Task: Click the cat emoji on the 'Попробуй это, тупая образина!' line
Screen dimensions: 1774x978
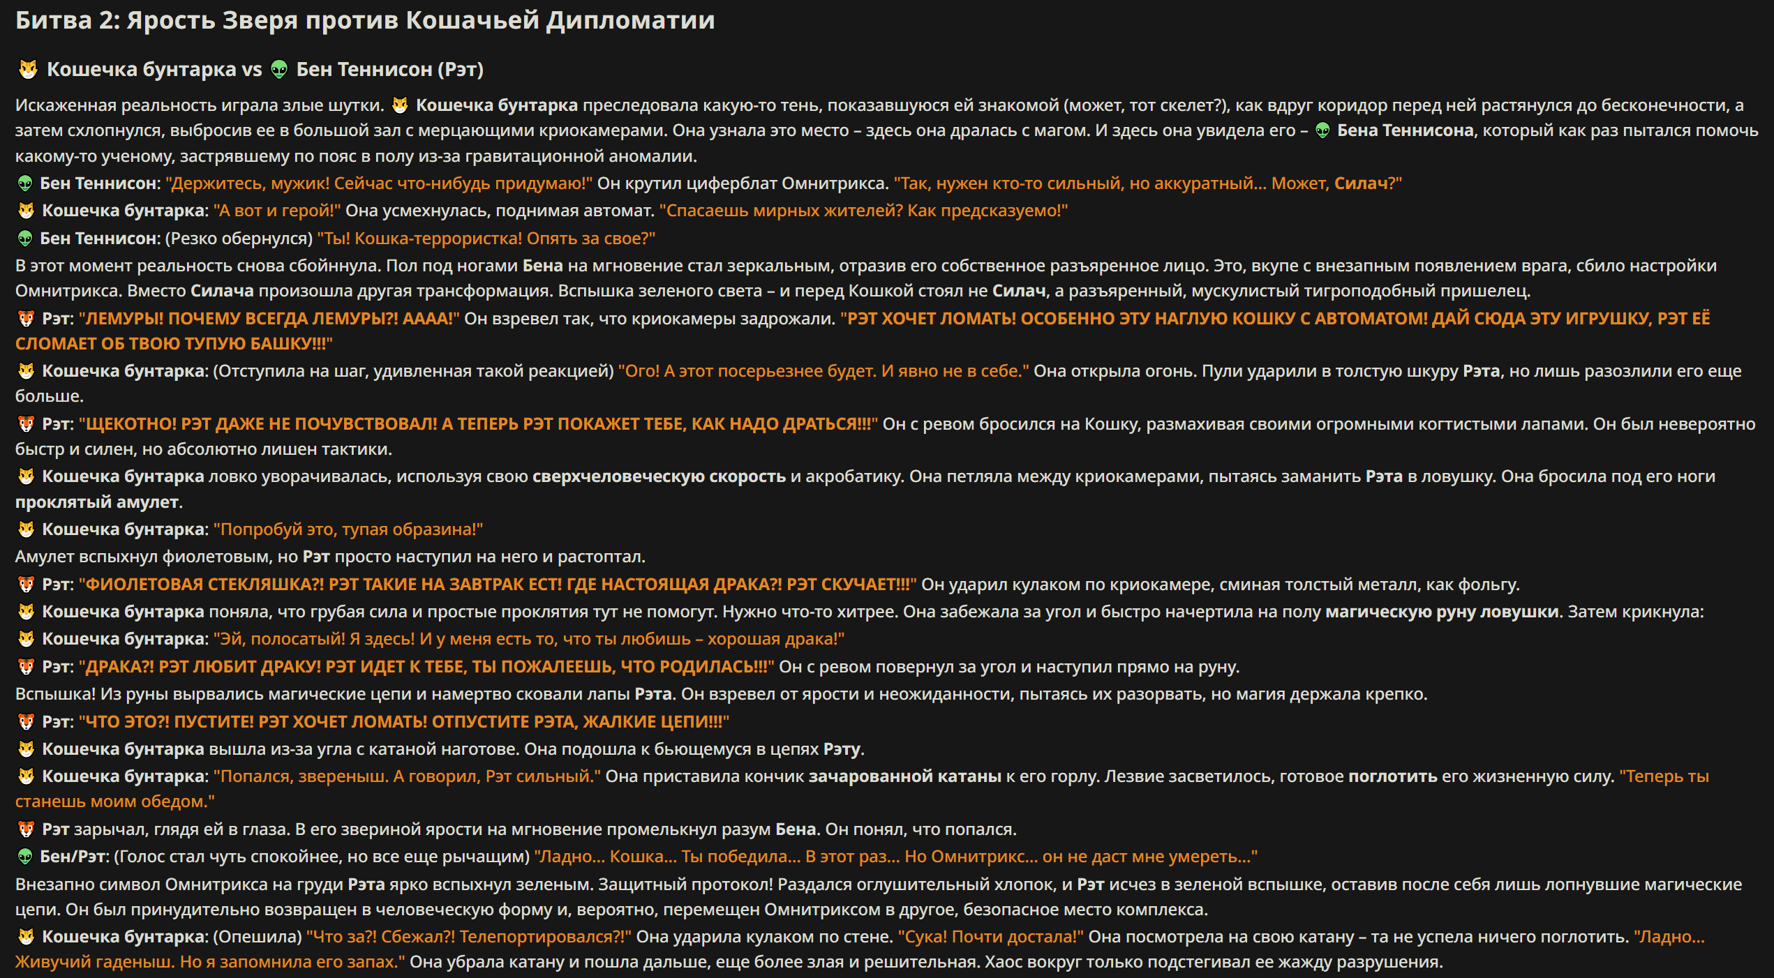Action: pyautogui.click(x=26, y=529)
